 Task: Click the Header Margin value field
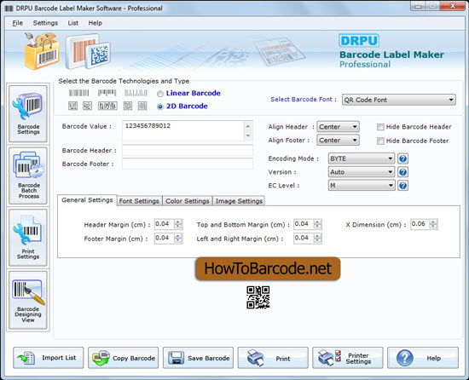click(165, 224)
